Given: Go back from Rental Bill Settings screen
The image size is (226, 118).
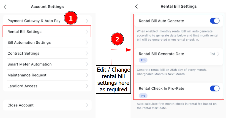Looking at the screenshot, I should pyautogui.click(x=137, y=6).
